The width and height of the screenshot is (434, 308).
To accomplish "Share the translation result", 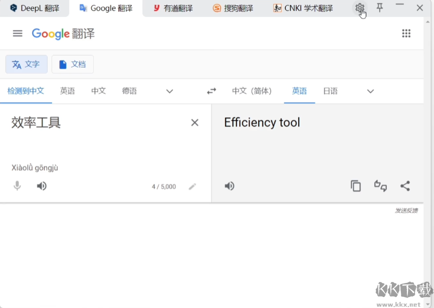I will (x=405, y=186).
